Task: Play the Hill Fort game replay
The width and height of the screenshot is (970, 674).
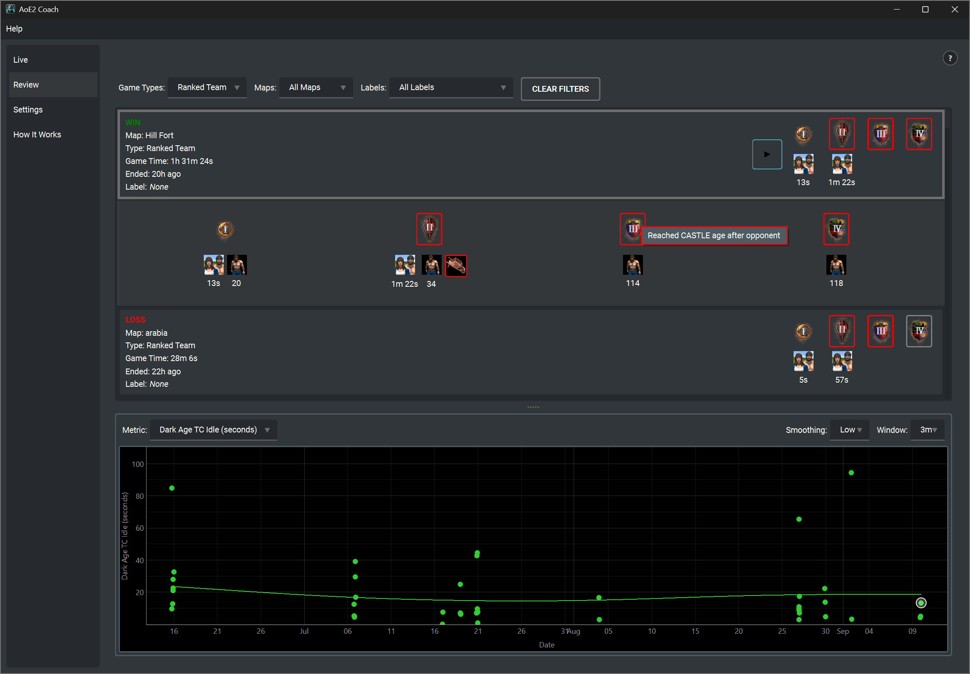Action: click(767, 154)
